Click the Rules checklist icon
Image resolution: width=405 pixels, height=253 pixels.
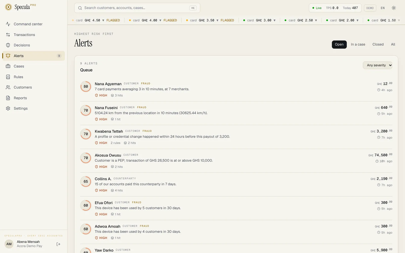pyautogui.click(x=8, y=77)
